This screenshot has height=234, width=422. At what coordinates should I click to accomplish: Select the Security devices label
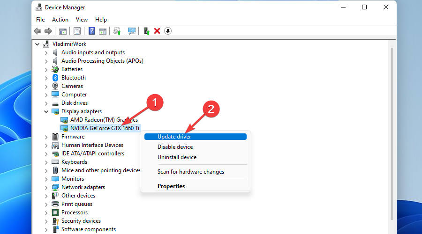coord(81,221)
